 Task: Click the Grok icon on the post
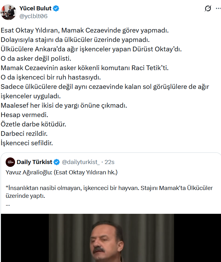point(208,9)
